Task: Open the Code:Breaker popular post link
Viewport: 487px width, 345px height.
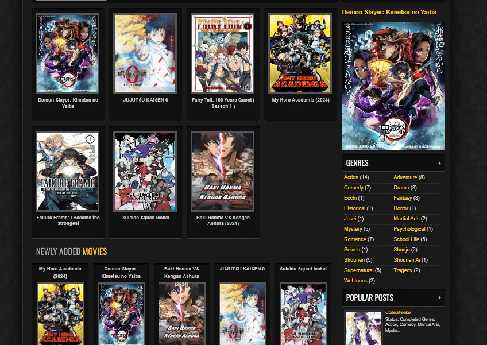Action: tap(399, 312)
